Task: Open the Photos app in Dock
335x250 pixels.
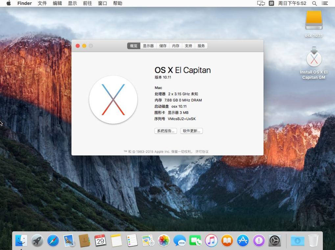Action: [164, 241]
